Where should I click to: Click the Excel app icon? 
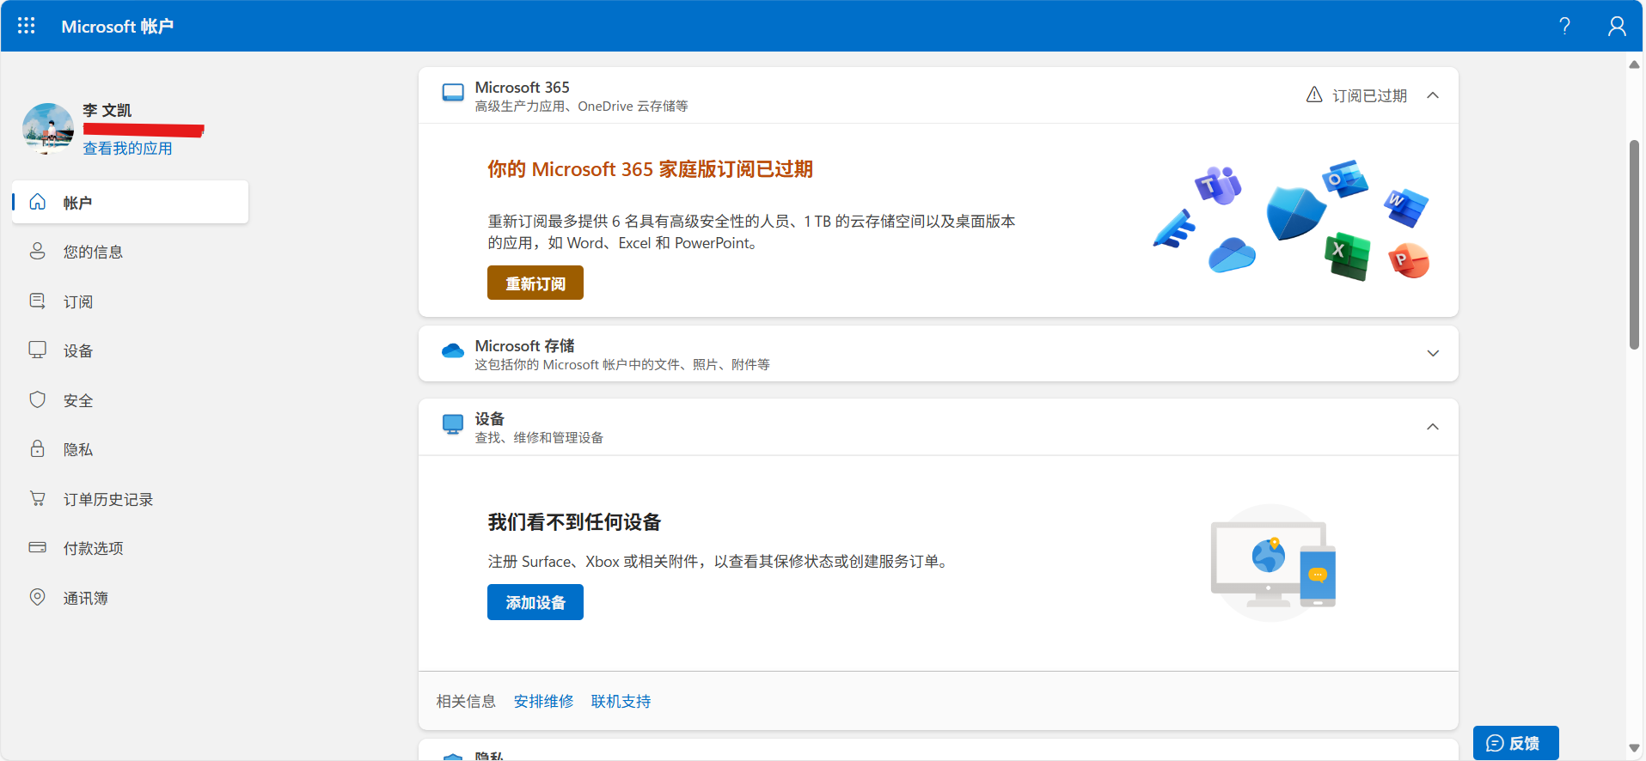click(x=1347, y=256)
